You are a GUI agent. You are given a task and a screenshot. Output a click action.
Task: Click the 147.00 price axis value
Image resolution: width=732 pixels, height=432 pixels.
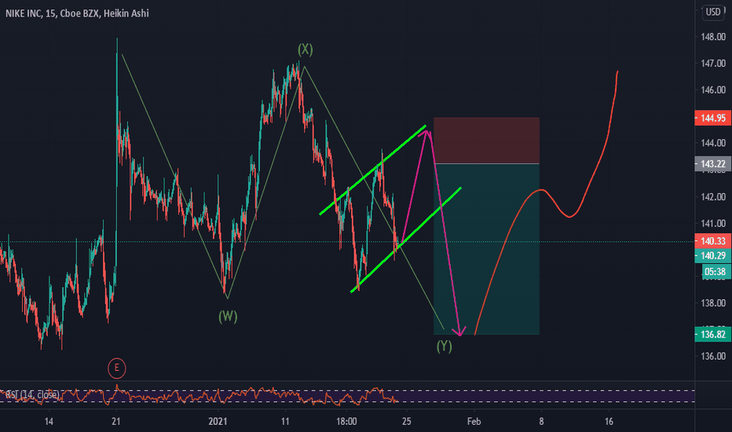point(713,63)
